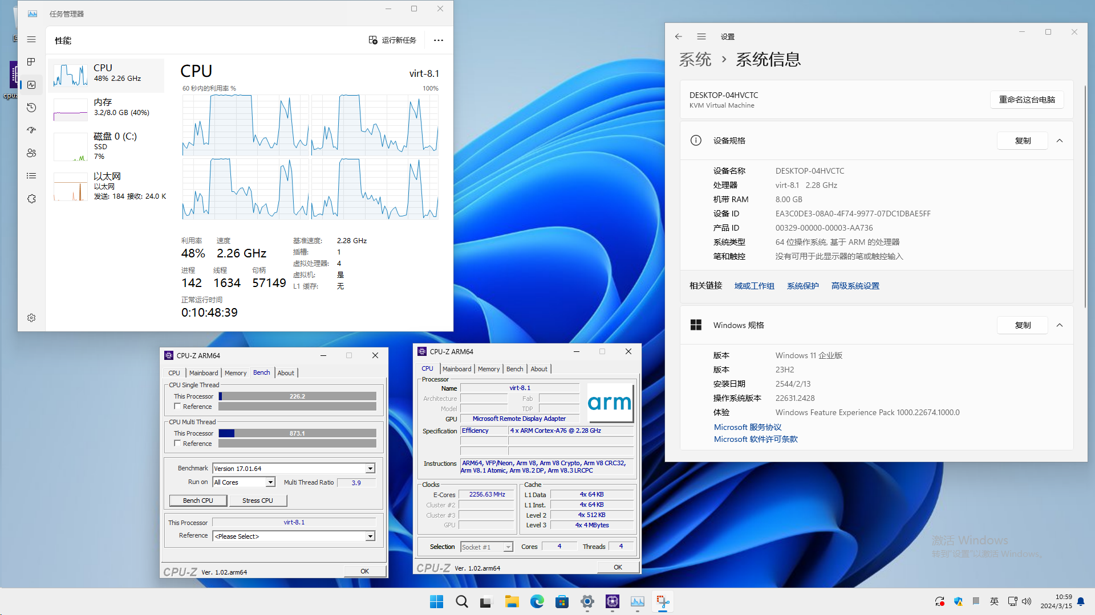This screenshot has height=615, width=1095.
Task: Select 磁盘 0 (C:) performance item
Action: coord(107,147)
